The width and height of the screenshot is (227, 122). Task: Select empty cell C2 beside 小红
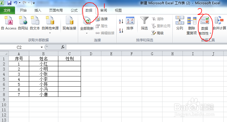click(70, 64)
